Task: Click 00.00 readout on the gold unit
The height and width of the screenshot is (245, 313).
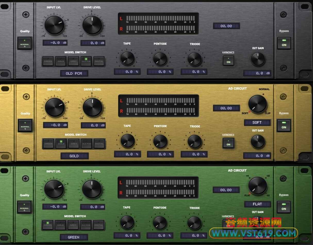Action: click(226, 108)
